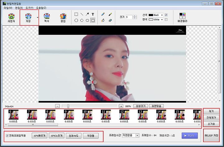
Task: Select frame 10 thumbnail
Action: [x=87, y=114]
